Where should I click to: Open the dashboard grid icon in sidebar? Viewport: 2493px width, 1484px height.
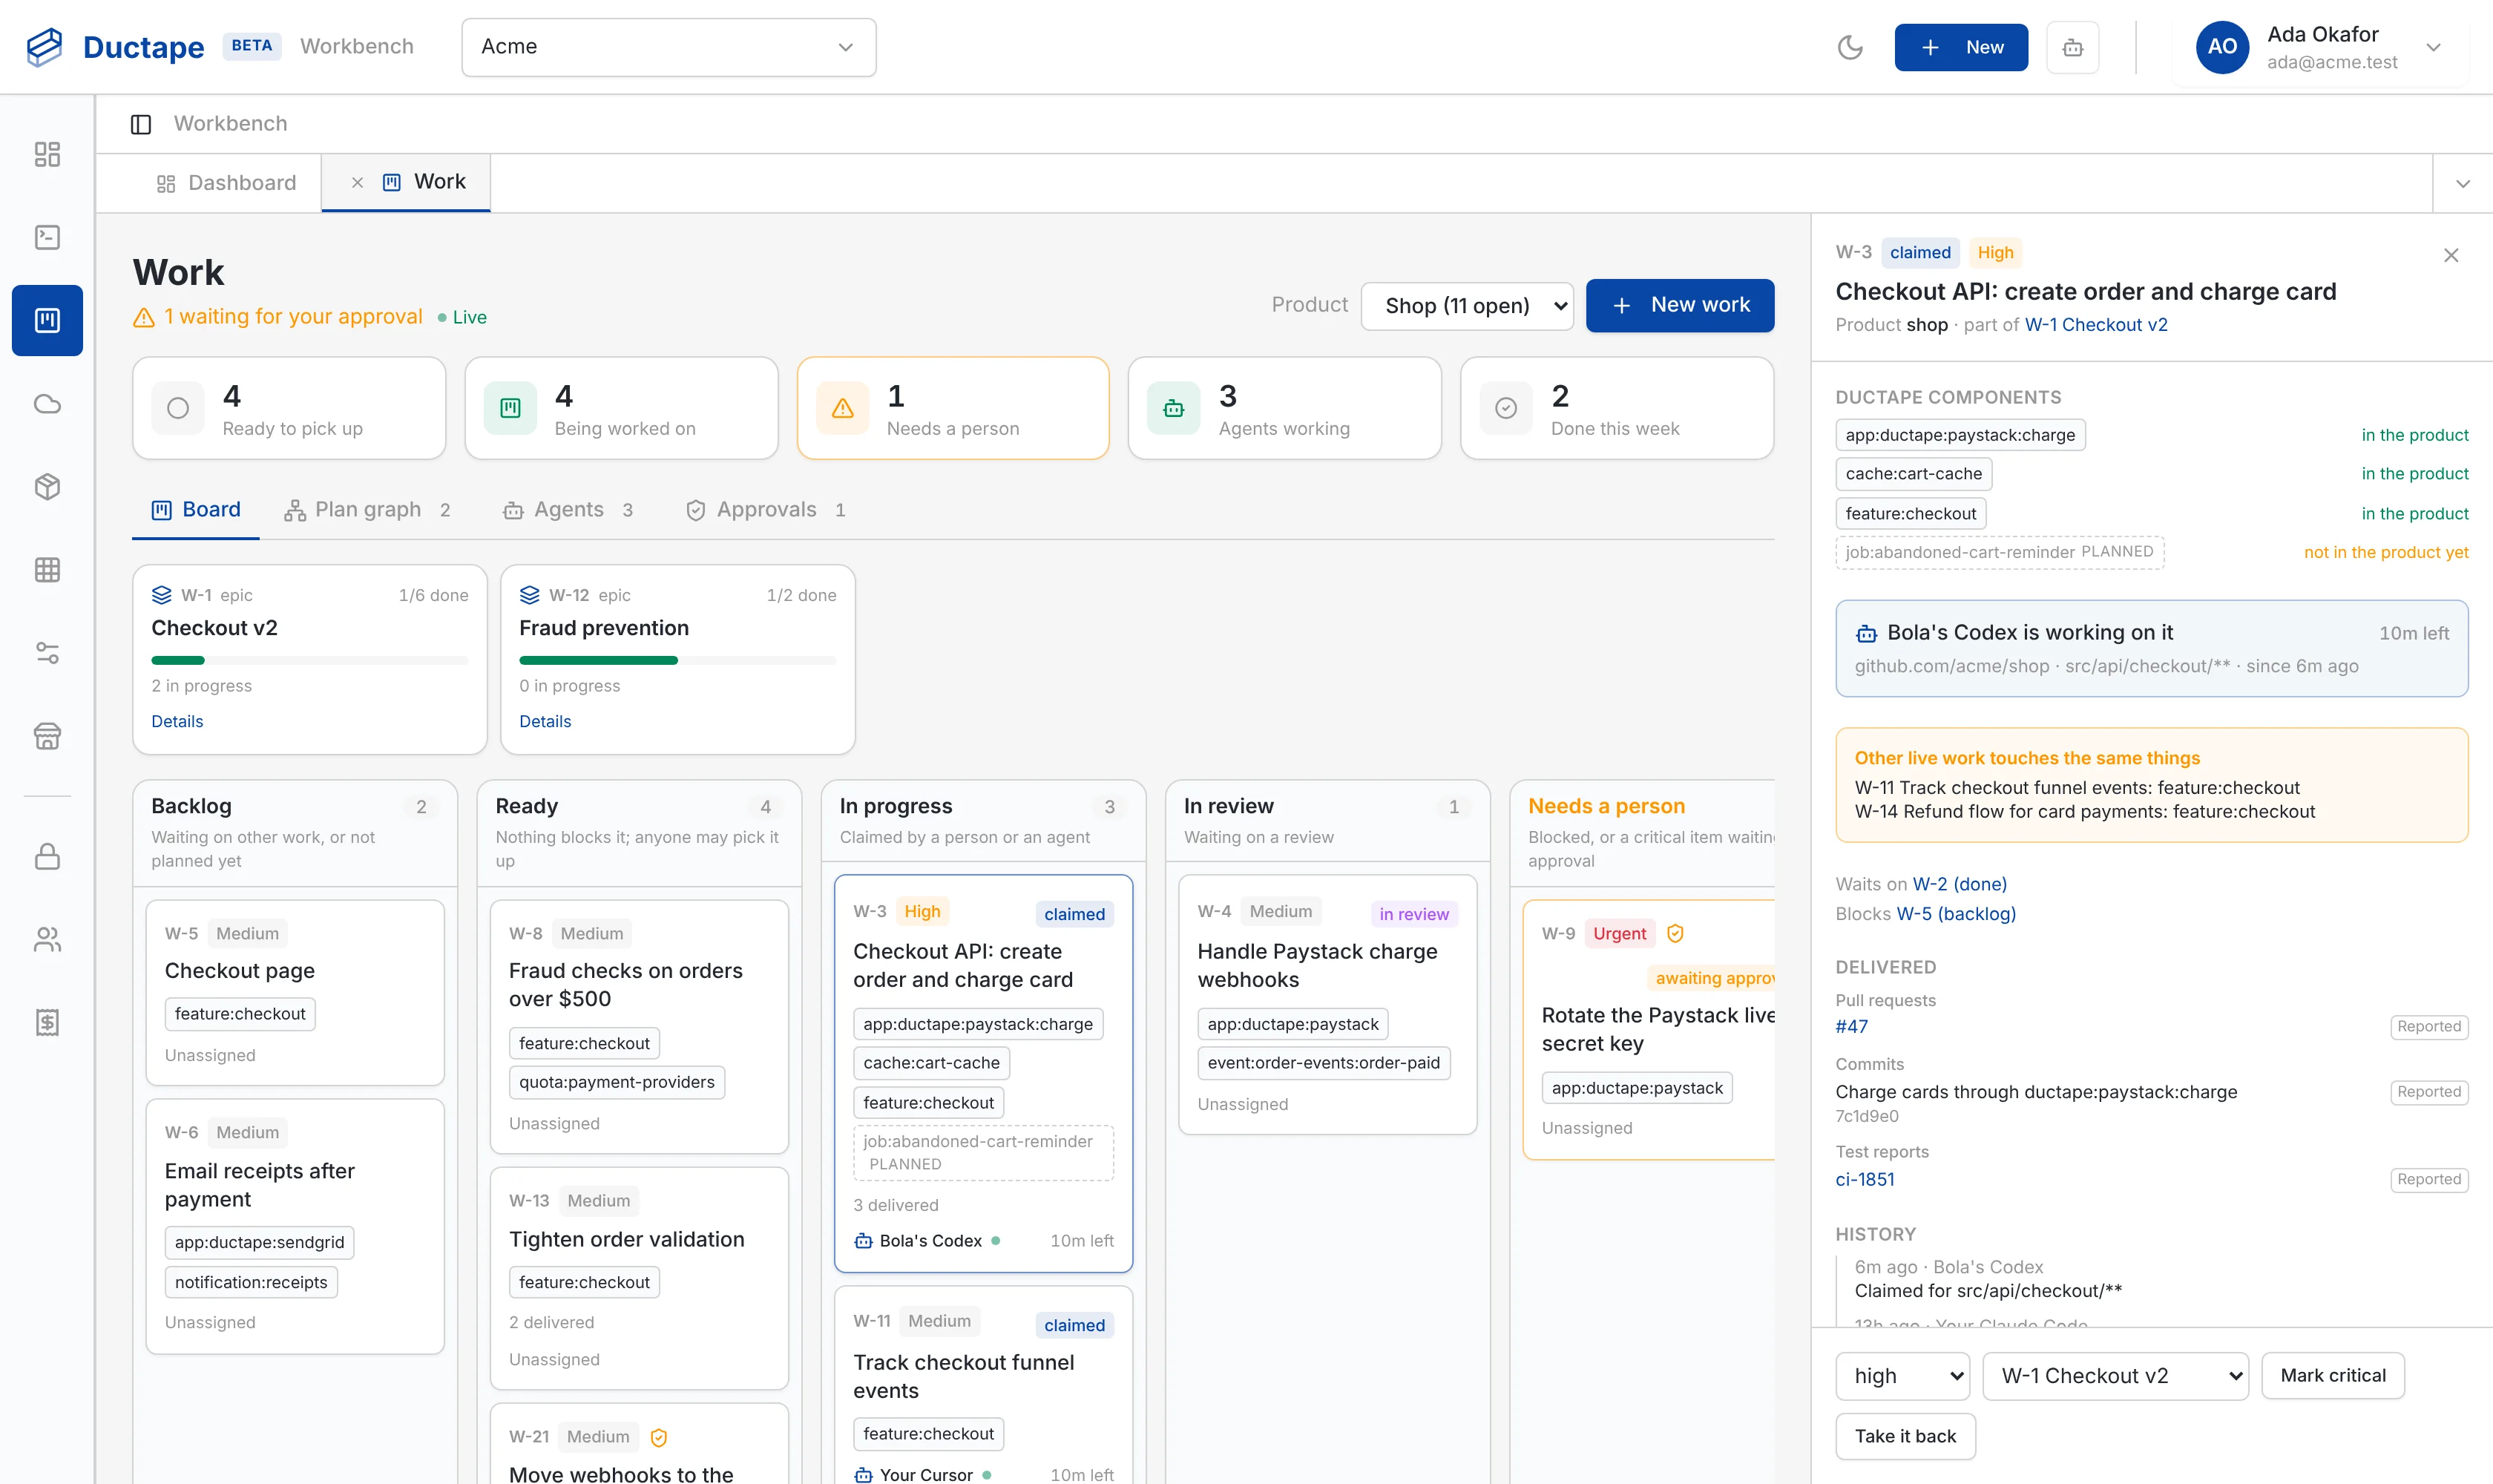point(47,154)
